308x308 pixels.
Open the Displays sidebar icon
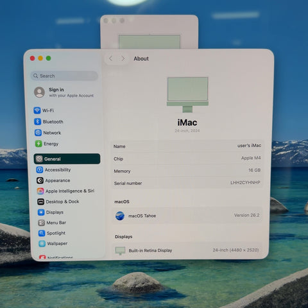coord(41,212)
